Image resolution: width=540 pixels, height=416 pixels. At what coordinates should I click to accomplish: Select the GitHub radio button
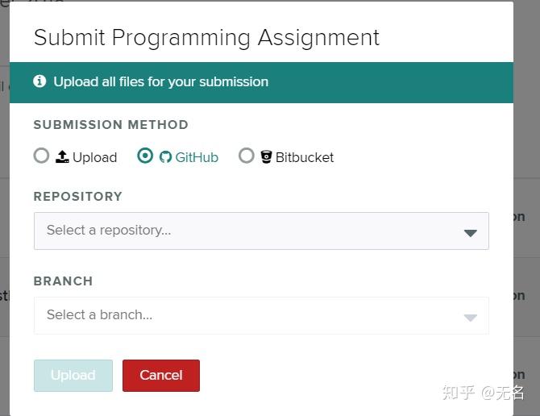pos(145,156)
